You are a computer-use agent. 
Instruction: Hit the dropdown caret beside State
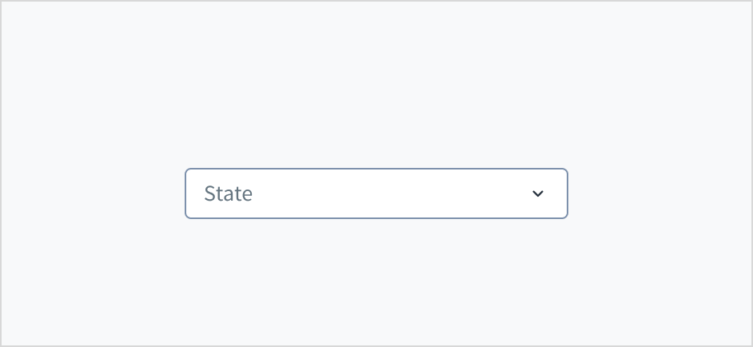click(x=538, y=193)
